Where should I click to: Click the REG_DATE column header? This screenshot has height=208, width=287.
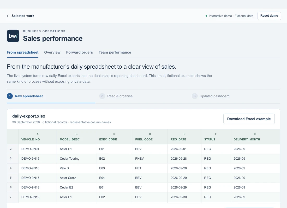[184, 137]
